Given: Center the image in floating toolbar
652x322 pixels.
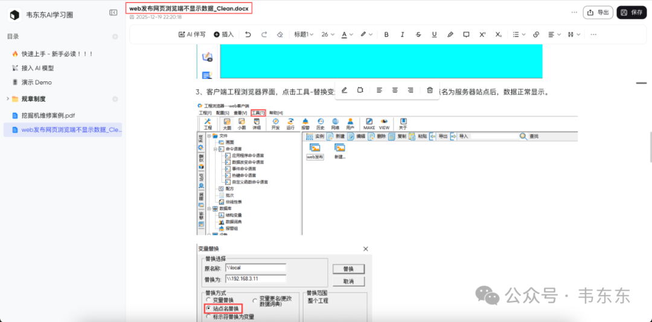Looking at the screenshot, I should pos(395,90).
